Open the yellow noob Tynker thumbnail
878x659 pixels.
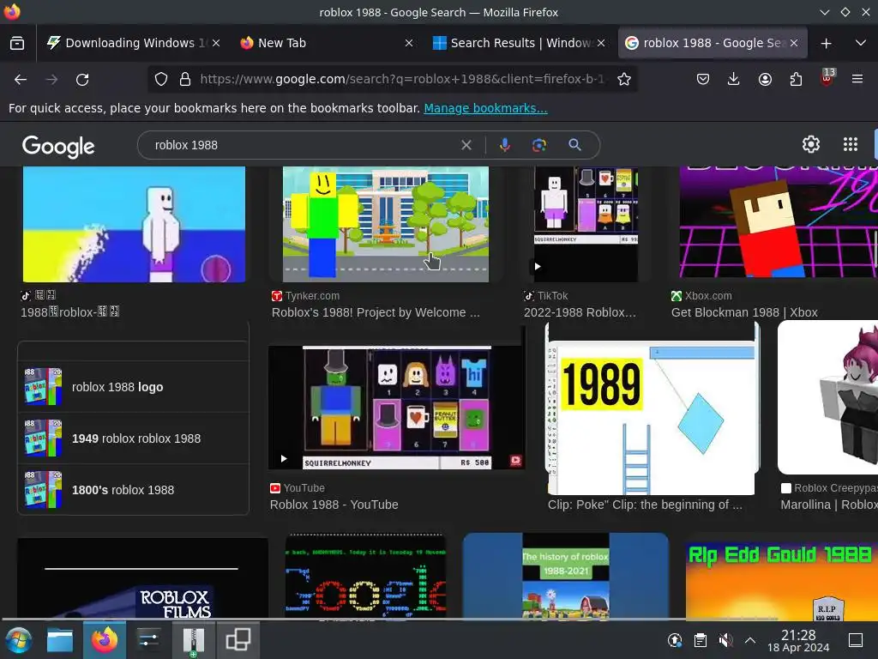pos(385,224)
